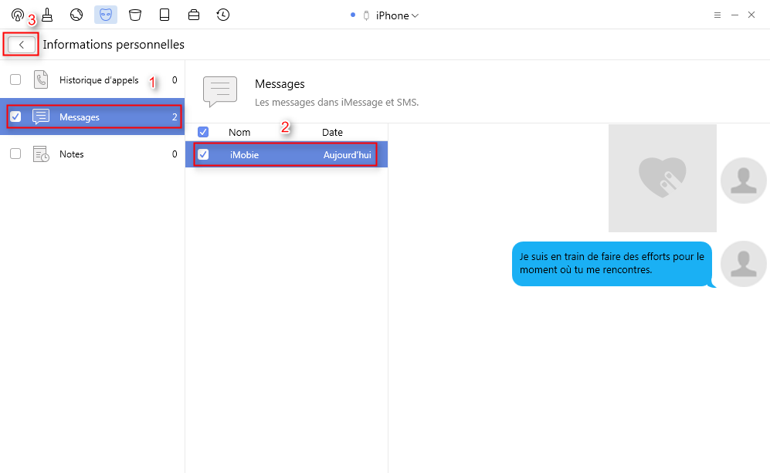
Task: Minimize the application window
Action: pyautogui.click(x=734, y=15)
